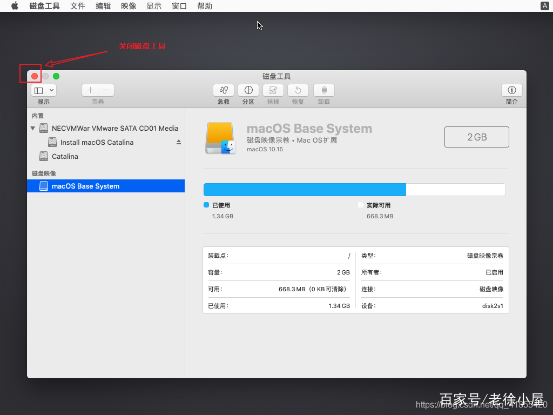Click the Catalina hard drive icon
The image size is (553, 415).
44,156
